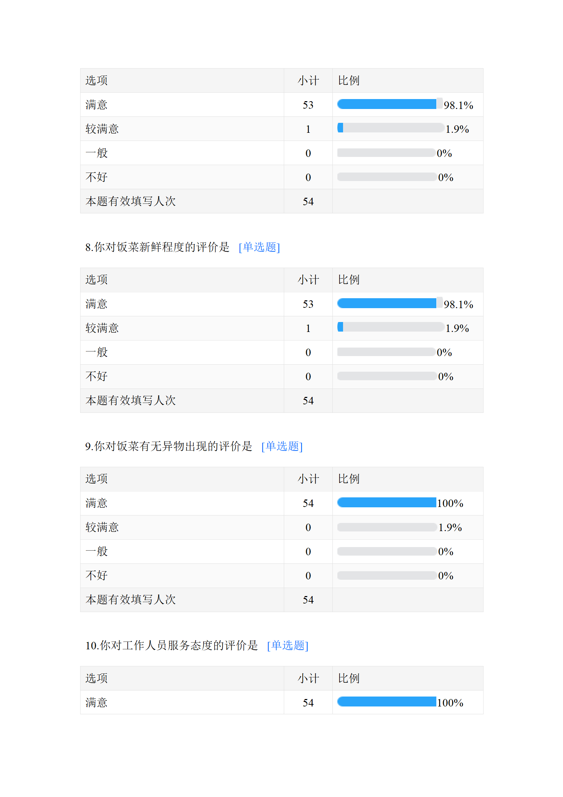This screenshot has height=797, width=563.
Task: Click the 比例 header in question 10's table
Action: click(x=349, y=678)
